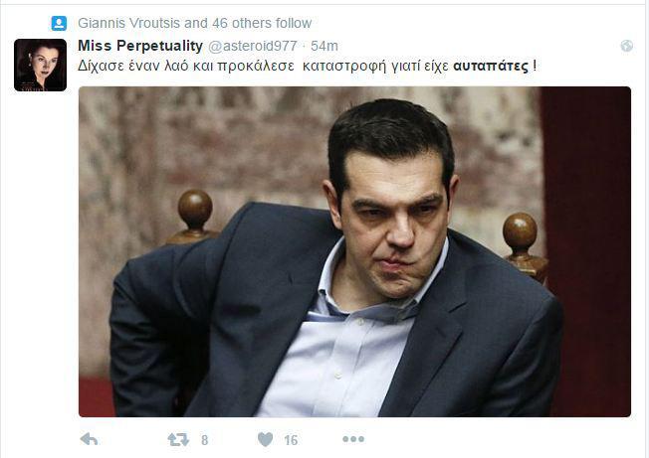The width and height of the screenshot is (649, 458).
Task: Open the tweet permalink via 54m timestamp
Action: 324,47
